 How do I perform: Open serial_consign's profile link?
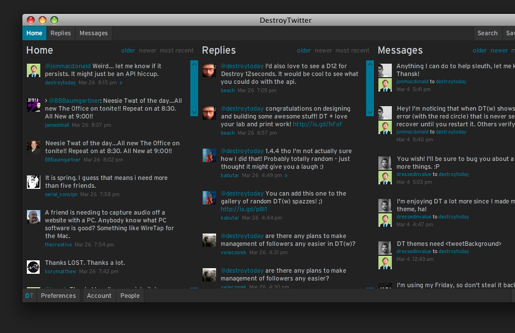[62, 194]
